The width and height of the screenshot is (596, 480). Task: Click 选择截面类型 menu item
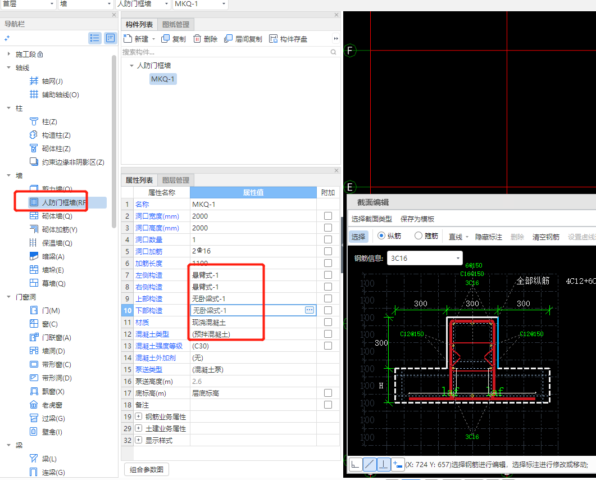(x=372, y=219)
